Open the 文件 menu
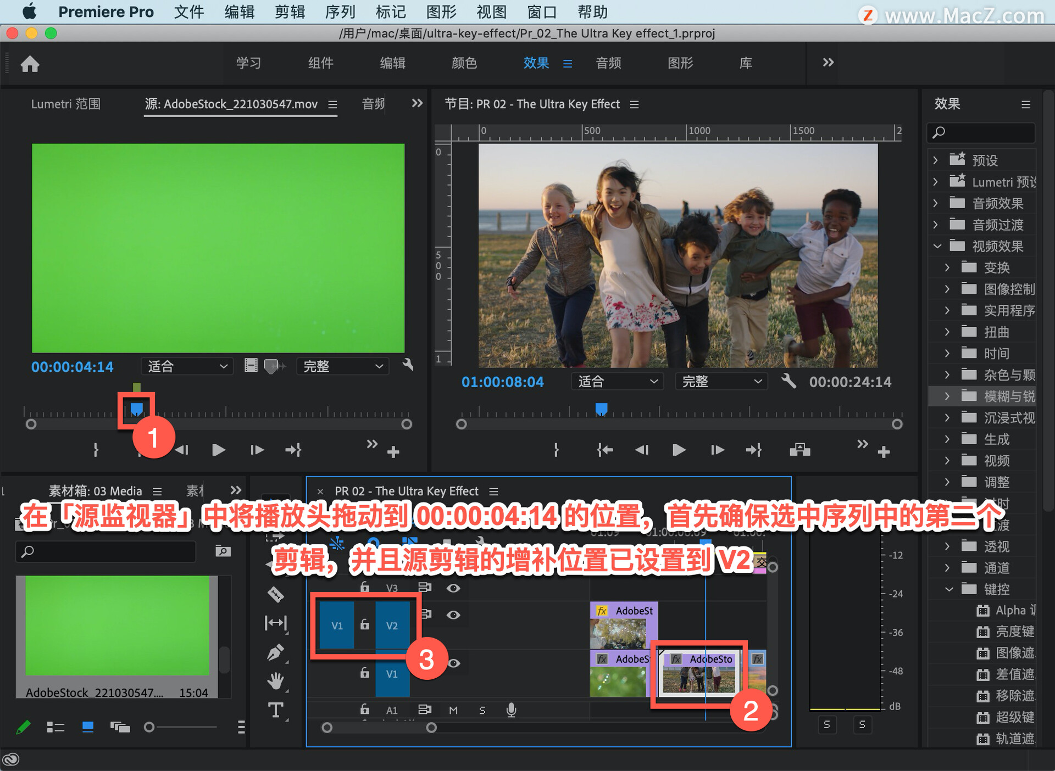 (x=188, y=12)
